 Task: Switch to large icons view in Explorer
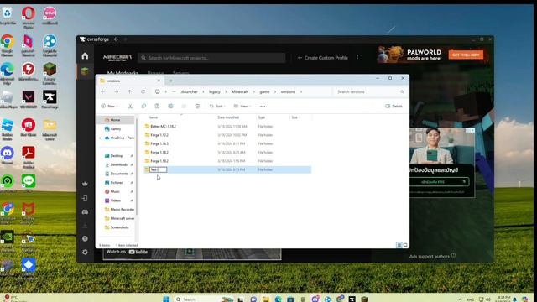pos(405,245)
